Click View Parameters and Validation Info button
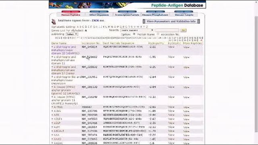The image size is (258, 145). tap(171, 21)
